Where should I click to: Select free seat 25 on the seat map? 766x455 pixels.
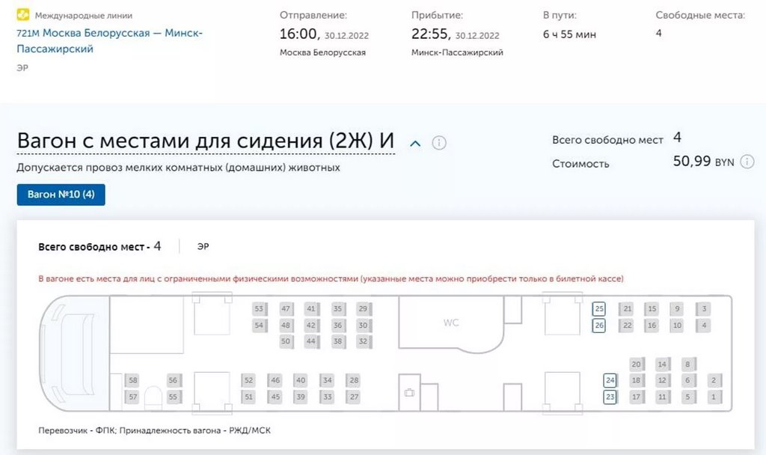598,308
